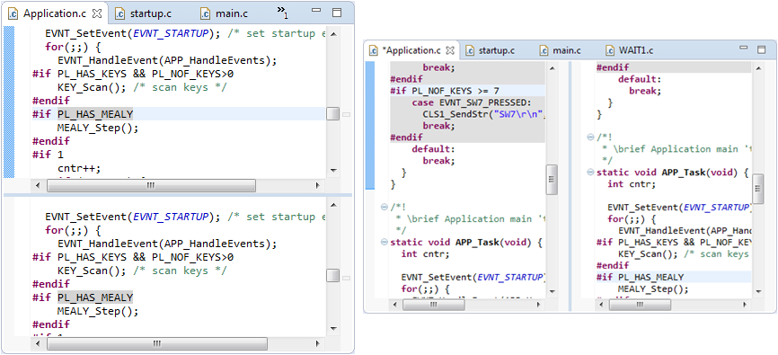The image size is (778, 355).
Task: Collapse the APP_Task function in right pane
Action: coord(590,173)
